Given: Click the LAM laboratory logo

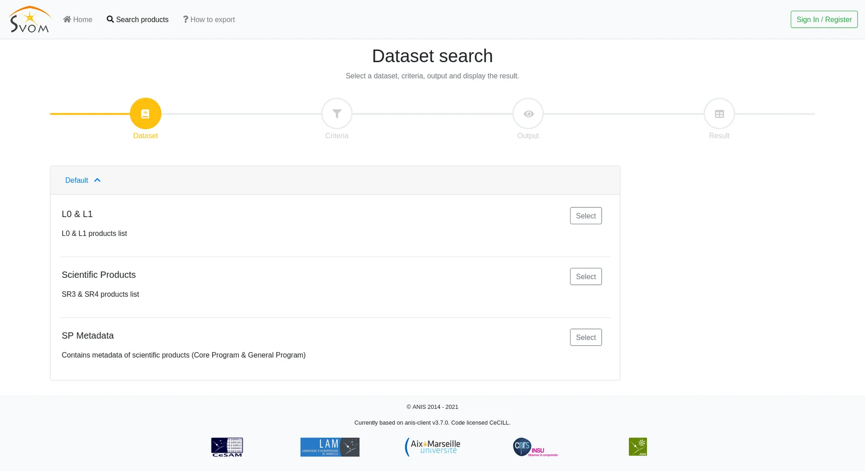Looking at the screenshot, I should 330,447.
